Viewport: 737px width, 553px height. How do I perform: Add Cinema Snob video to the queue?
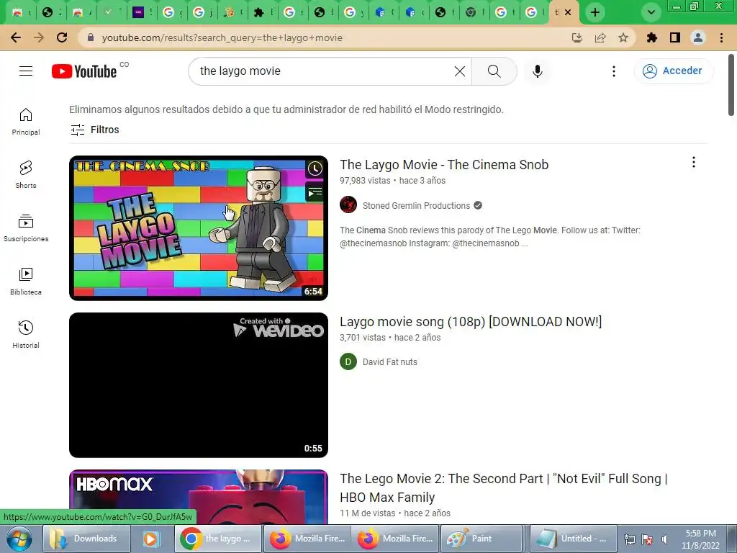[x=315, y=193]
